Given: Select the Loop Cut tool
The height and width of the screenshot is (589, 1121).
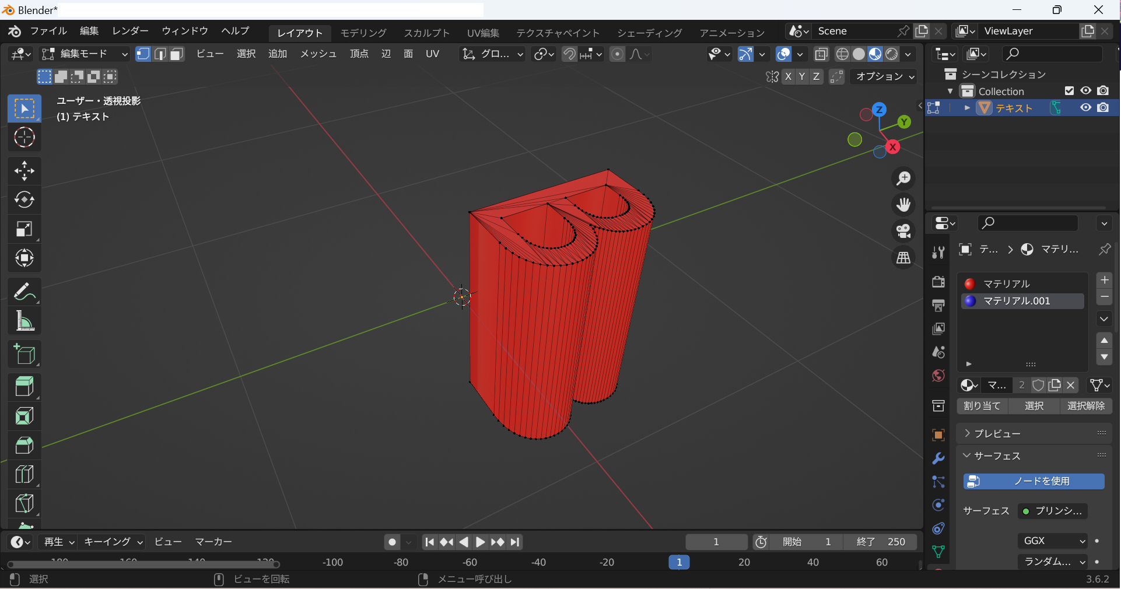Looking at the screenshot, I should [24, 474].
